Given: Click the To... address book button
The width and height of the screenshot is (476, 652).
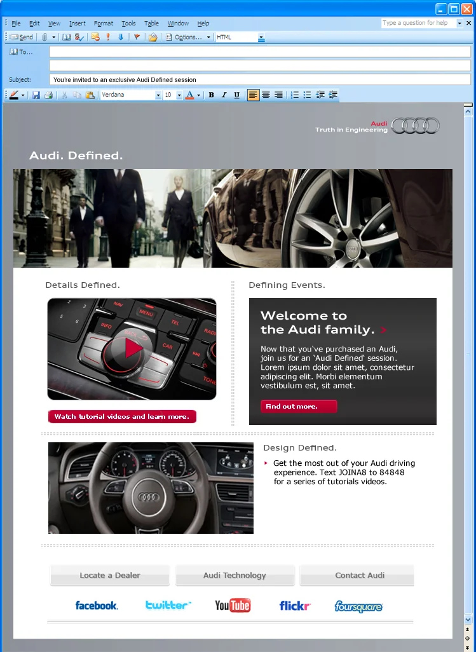Looking at the screenshot, I should pos(21,52).
